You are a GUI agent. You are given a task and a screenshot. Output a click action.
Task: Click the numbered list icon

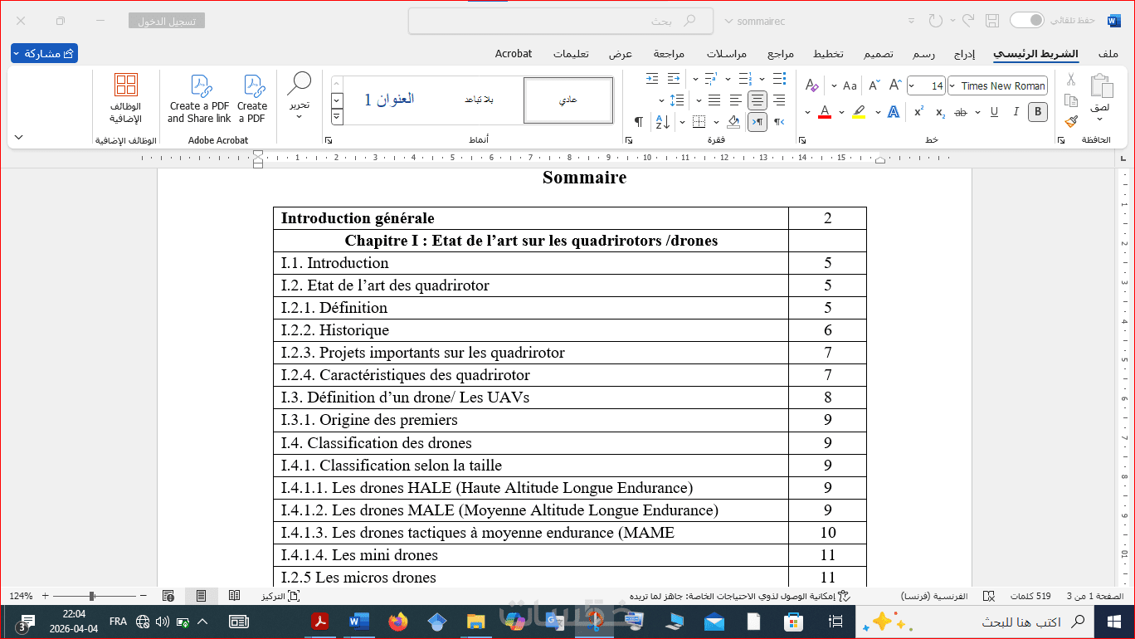click(x=745, y=79)
